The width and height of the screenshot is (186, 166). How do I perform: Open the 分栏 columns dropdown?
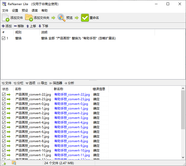(x=19, y=83)
